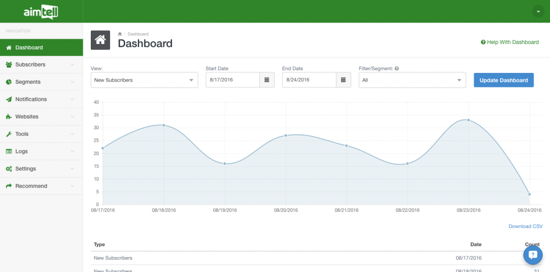Viewport: 550px width, 272px height.
Task: Select Dashboard in the navigation
Action: click(x=41, y=48)
